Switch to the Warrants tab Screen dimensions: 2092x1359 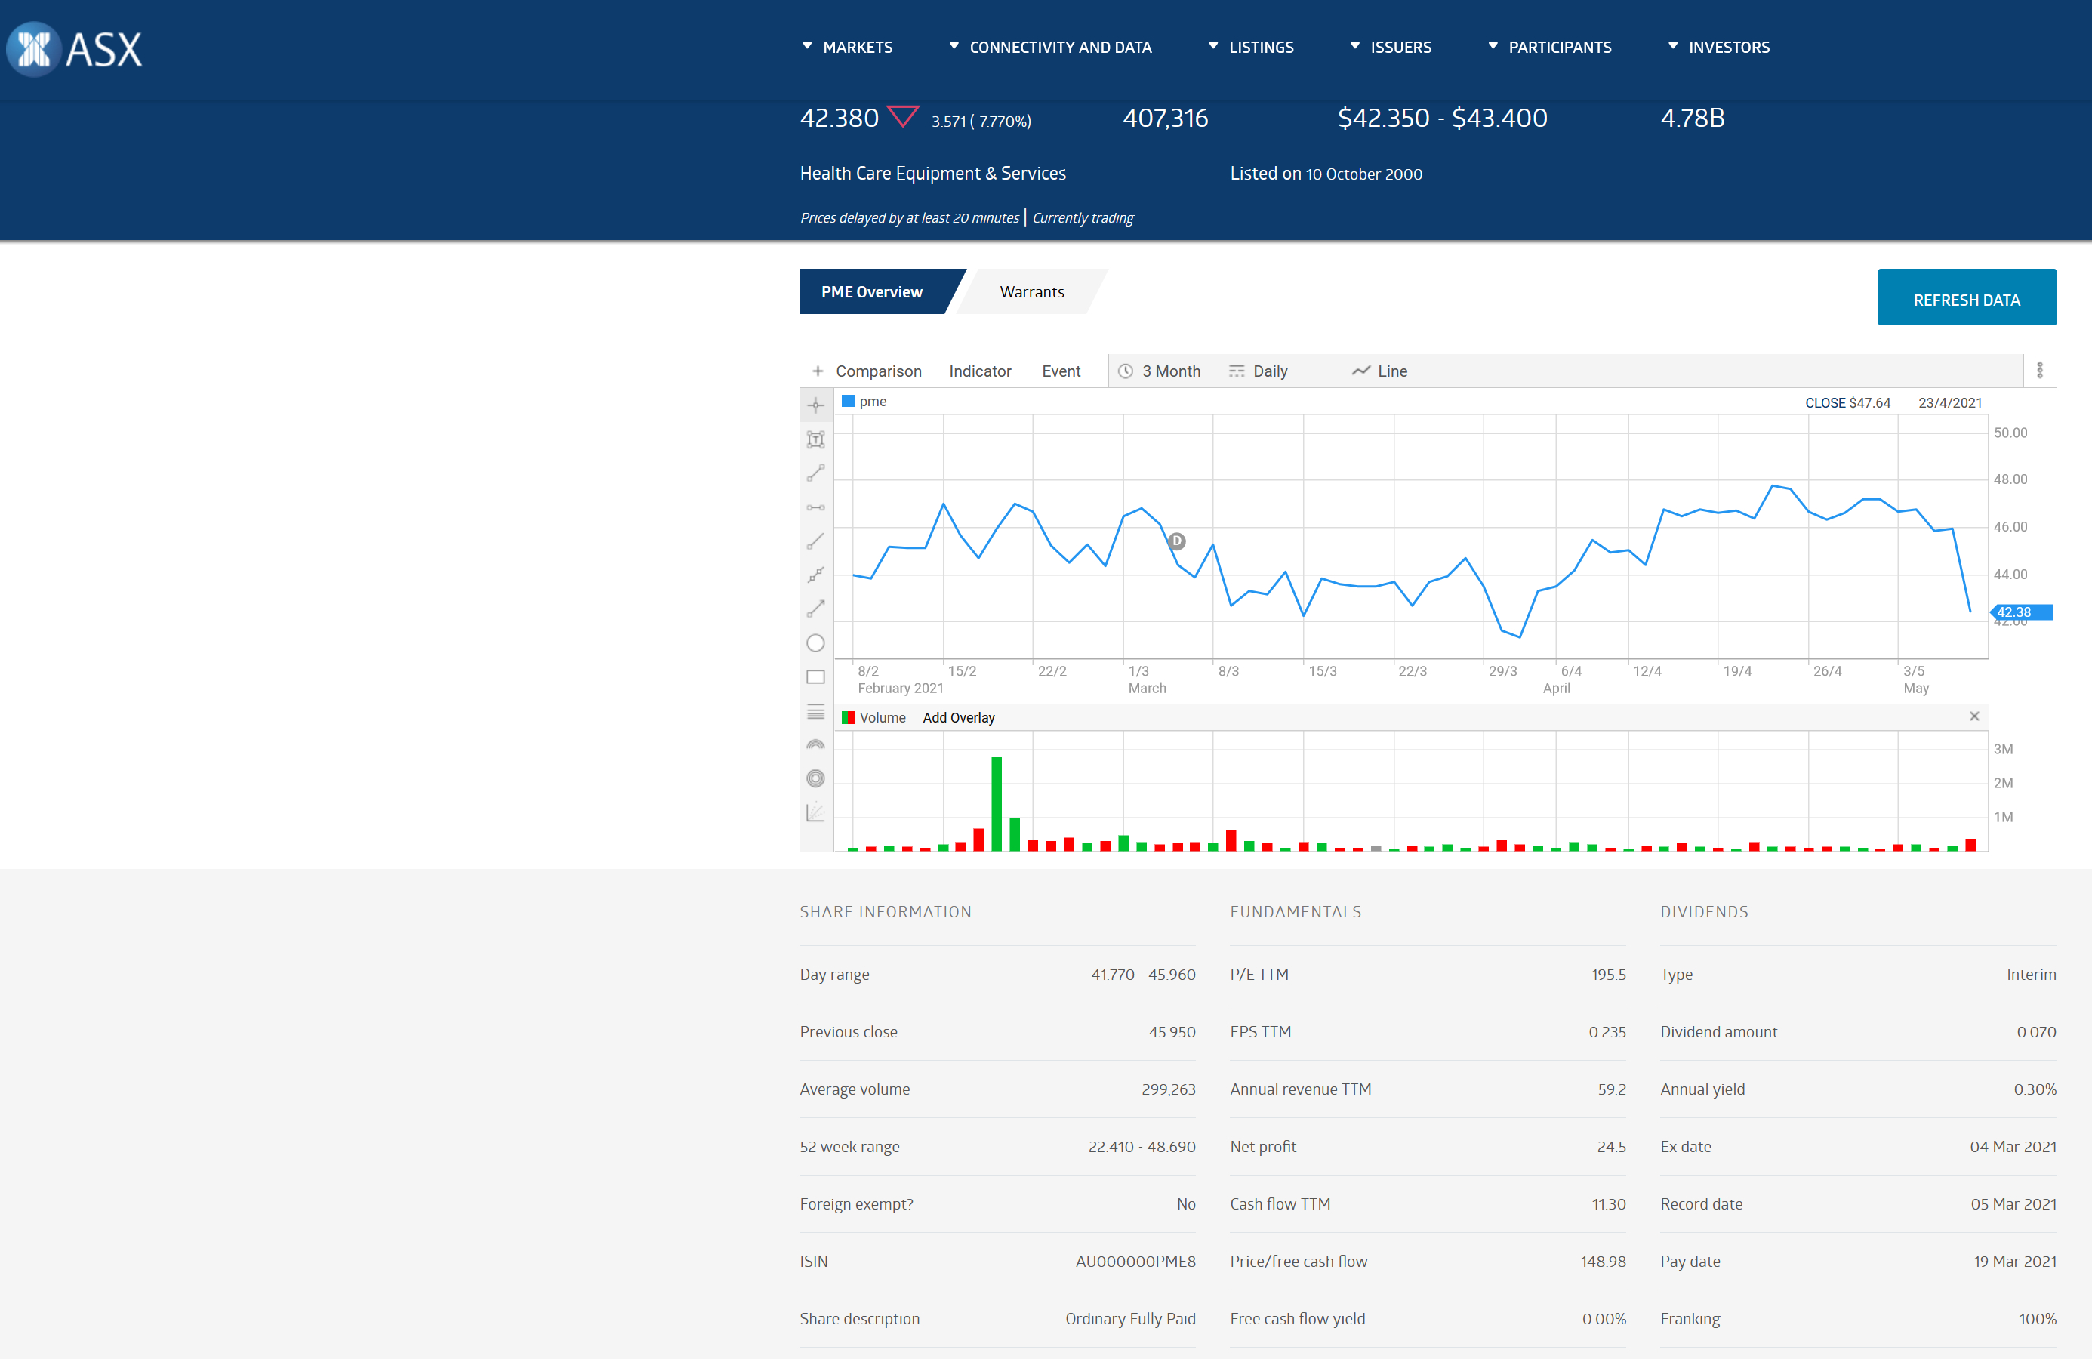pos(1032,292)
